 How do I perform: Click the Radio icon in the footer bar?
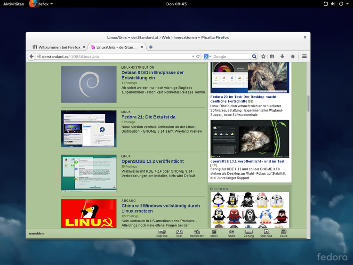[x=232, y=233]
